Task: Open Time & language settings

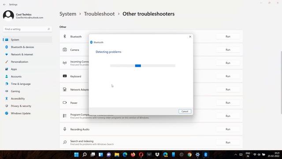Action: click(x=27, y=84)
